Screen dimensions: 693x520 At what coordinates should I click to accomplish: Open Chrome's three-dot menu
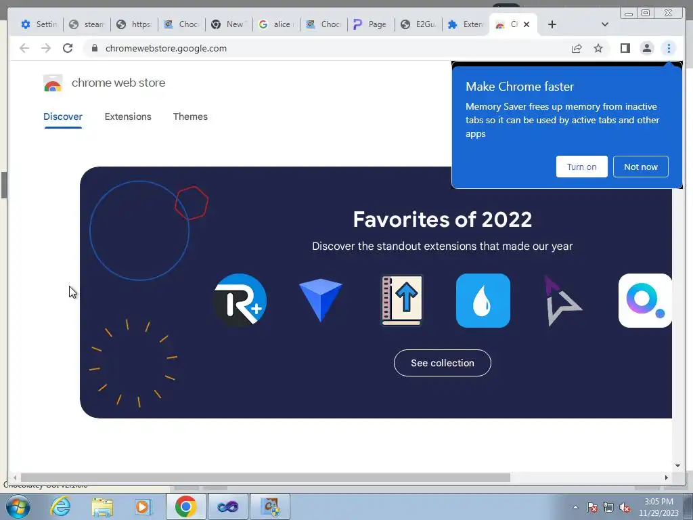pyautogui.click(x=669, y=48)
